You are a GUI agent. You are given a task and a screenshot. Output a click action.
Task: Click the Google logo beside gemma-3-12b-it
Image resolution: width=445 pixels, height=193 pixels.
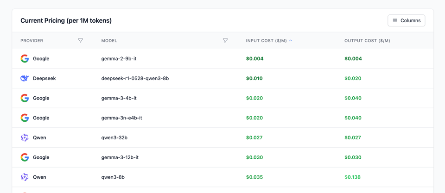(25, 157)
